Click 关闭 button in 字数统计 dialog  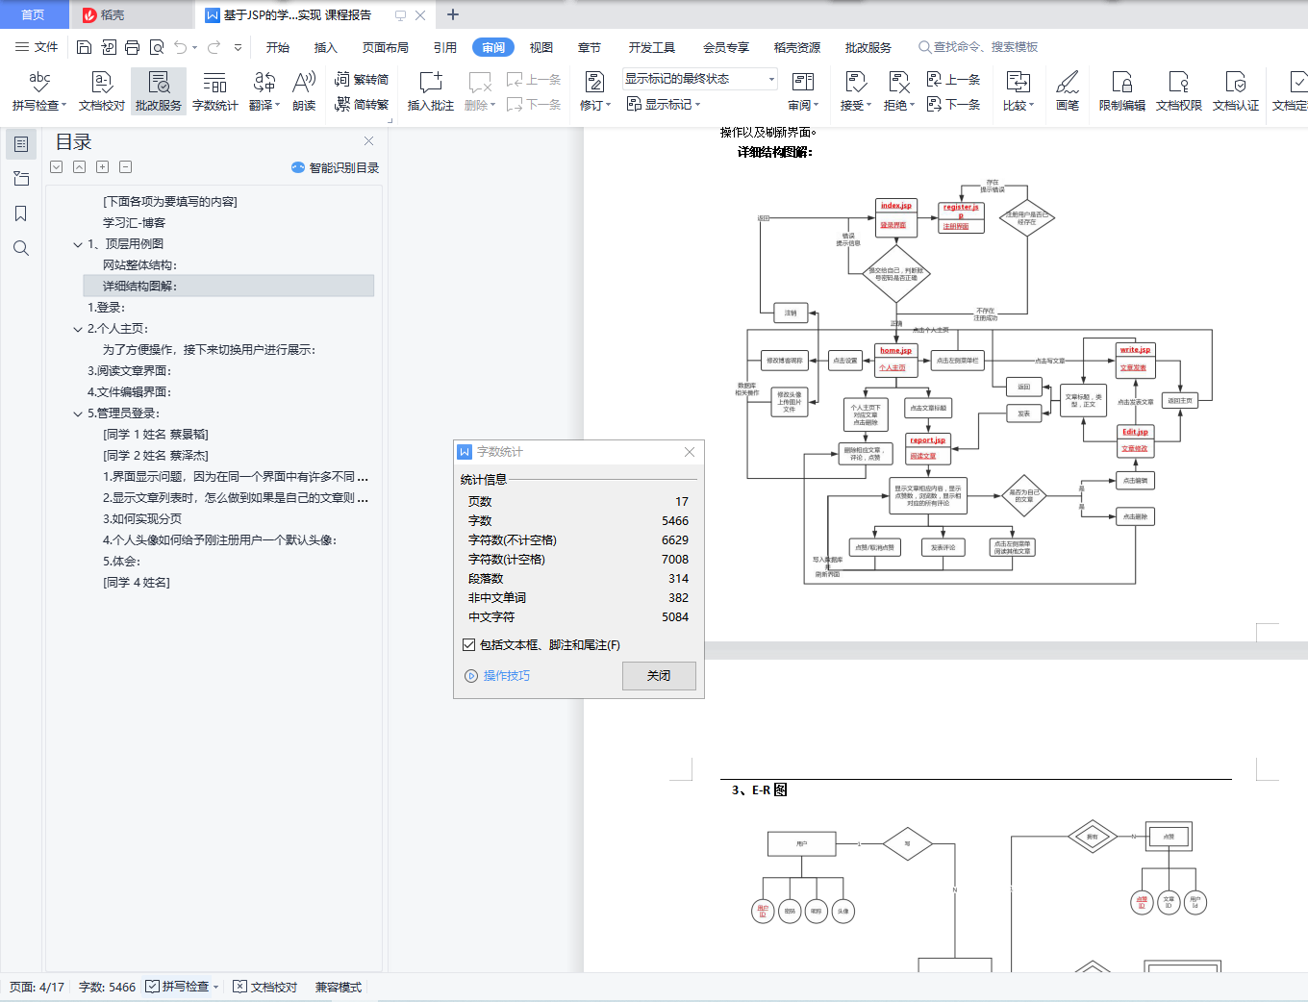pyautogui.click(x=659, y=676)
